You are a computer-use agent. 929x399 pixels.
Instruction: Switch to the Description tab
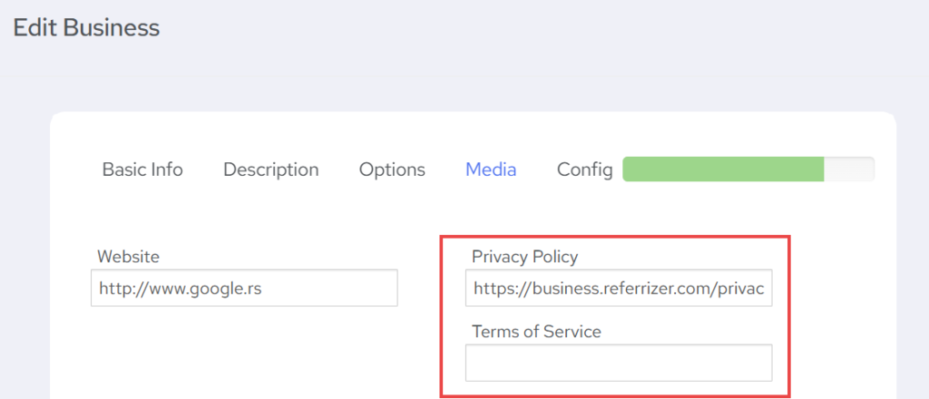270,170
